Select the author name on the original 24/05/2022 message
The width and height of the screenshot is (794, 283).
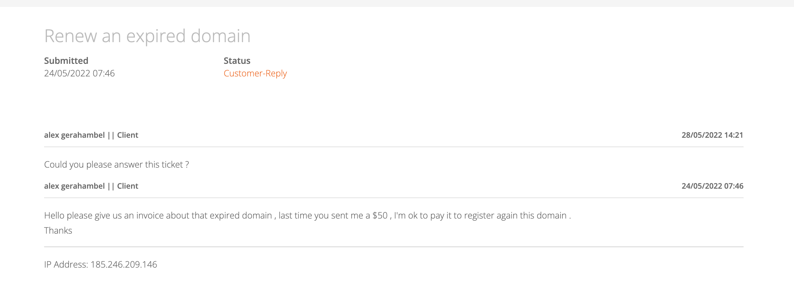(x=74, y=186)
